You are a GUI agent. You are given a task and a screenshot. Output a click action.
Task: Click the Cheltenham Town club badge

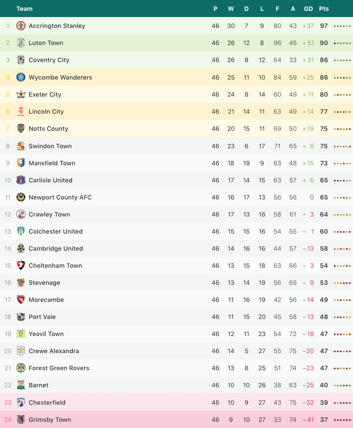point(21,265)
